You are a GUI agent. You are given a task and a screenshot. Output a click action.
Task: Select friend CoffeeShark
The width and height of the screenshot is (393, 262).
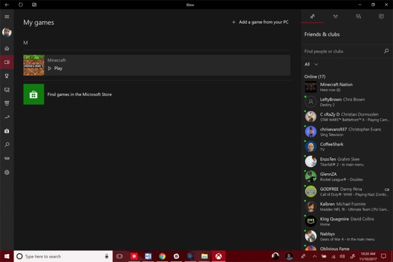point(347,146)
